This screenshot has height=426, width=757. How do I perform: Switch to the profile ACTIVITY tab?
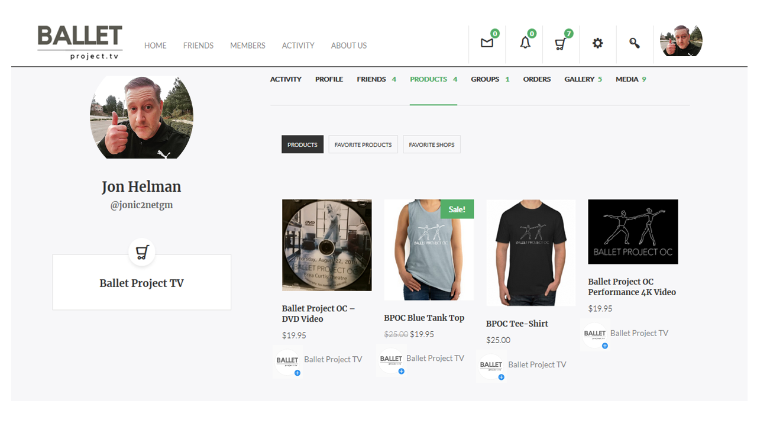pos(286,79)
